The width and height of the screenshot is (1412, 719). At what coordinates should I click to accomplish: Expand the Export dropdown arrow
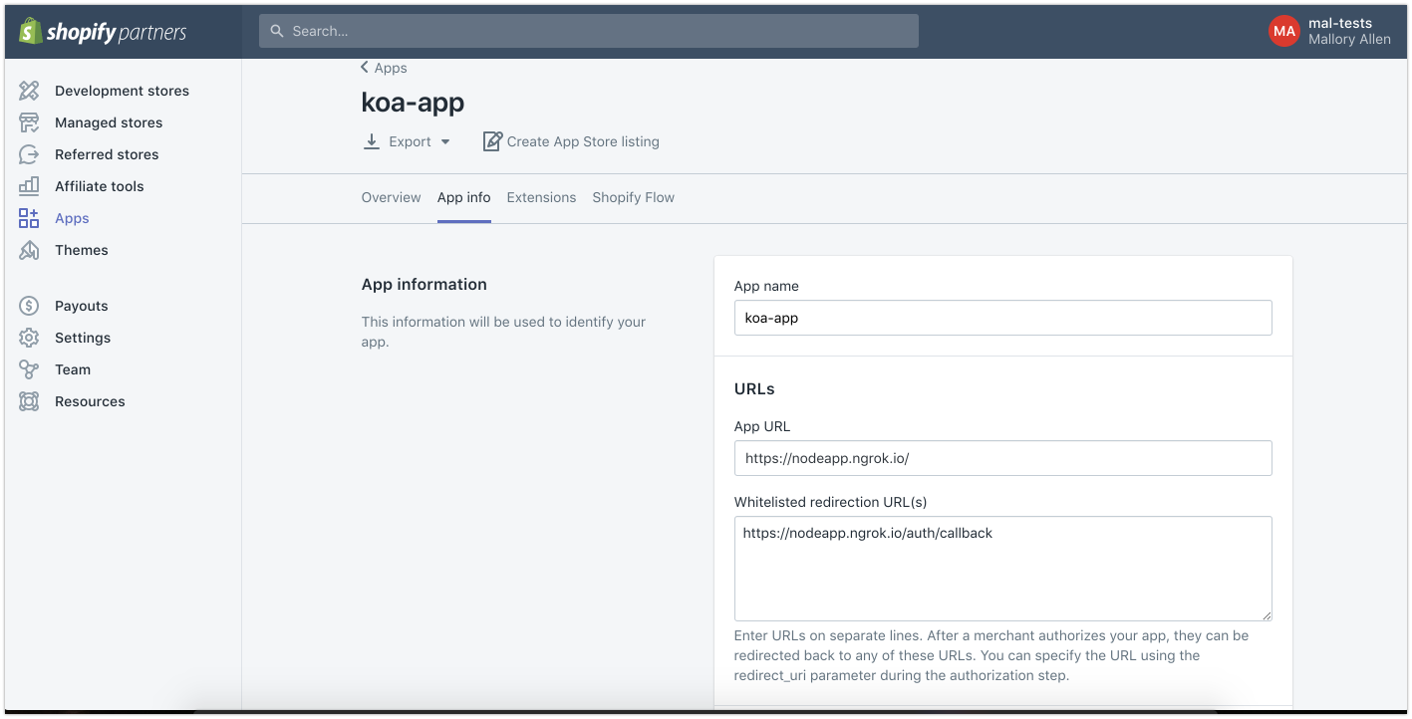pyautogui.click(x=445, y=141)
